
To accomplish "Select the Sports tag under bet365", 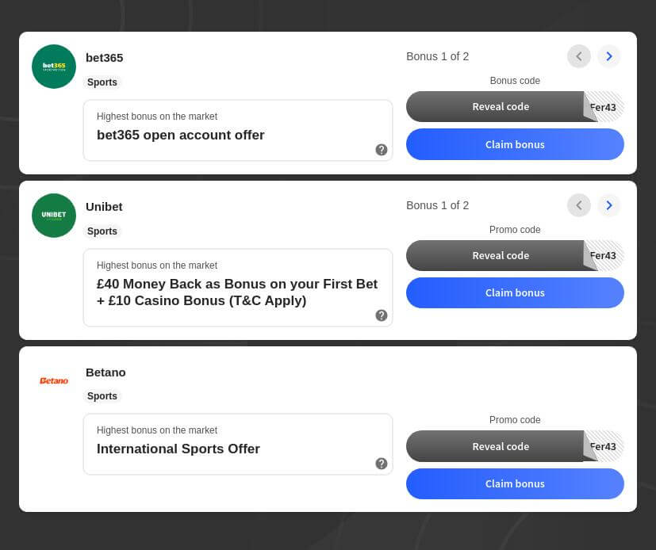I will [102, 82].
